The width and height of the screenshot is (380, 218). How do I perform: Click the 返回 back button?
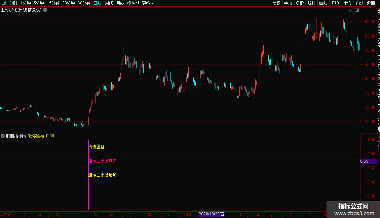pos(371,3)
